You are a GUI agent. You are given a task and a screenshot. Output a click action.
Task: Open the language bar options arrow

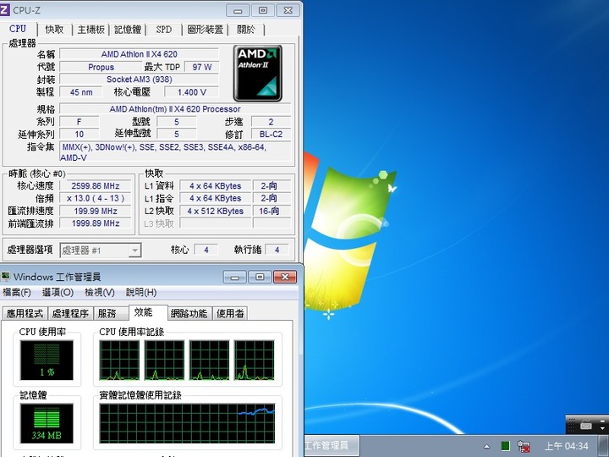coord(602,428)
